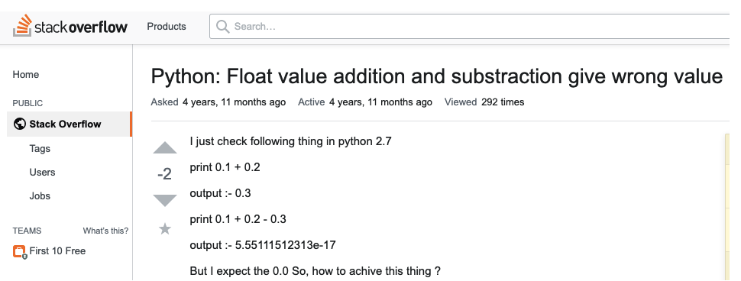
Task: Upvote the question with the up arrow
Action: pos(165,148)
